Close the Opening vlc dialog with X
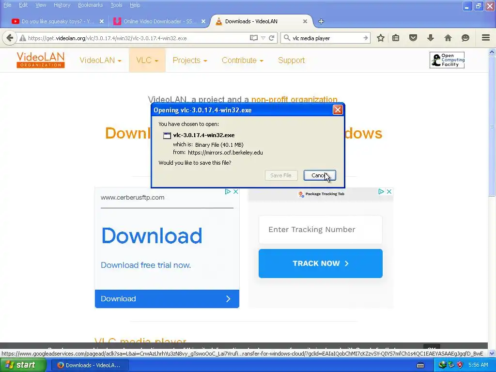This screenshot has height=372, width=496. point(338,110)
